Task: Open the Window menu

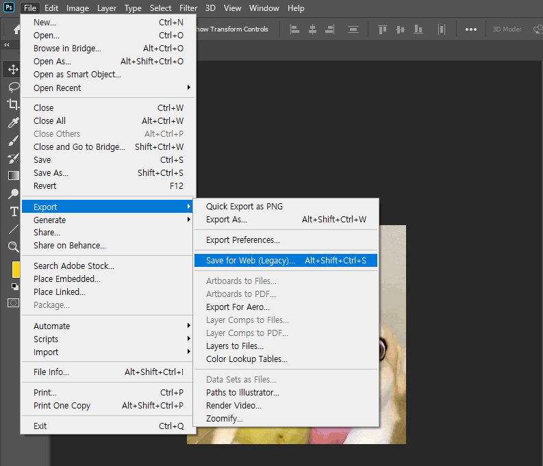Action: click(x=264, y=8)
